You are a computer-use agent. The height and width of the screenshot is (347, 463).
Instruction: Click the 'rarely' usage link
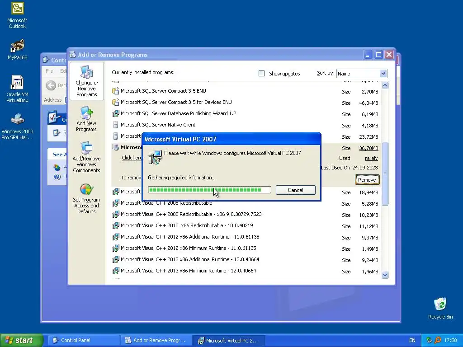tap(371, 159)
